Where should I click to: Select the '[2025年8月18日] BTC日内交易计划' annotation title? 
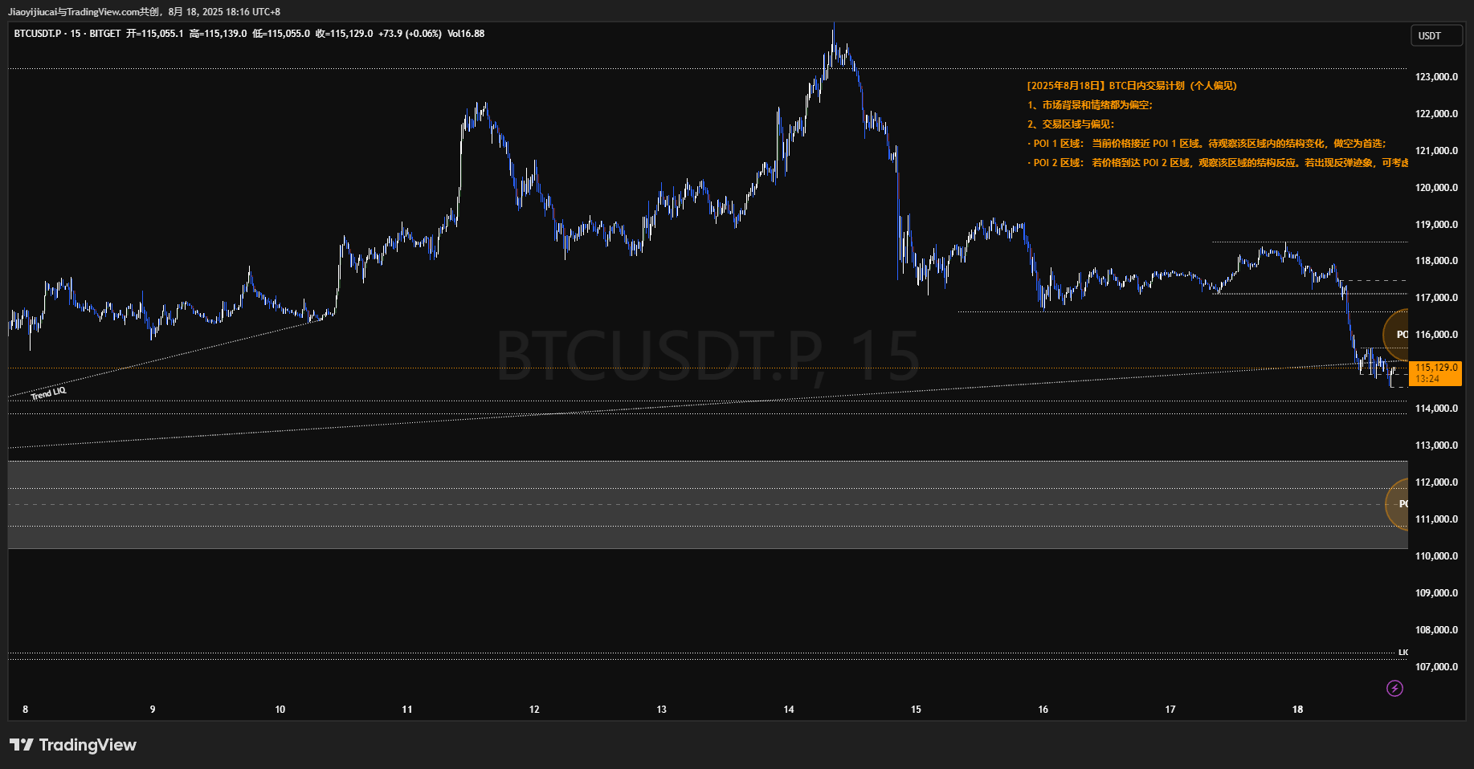coord(1132,86)
